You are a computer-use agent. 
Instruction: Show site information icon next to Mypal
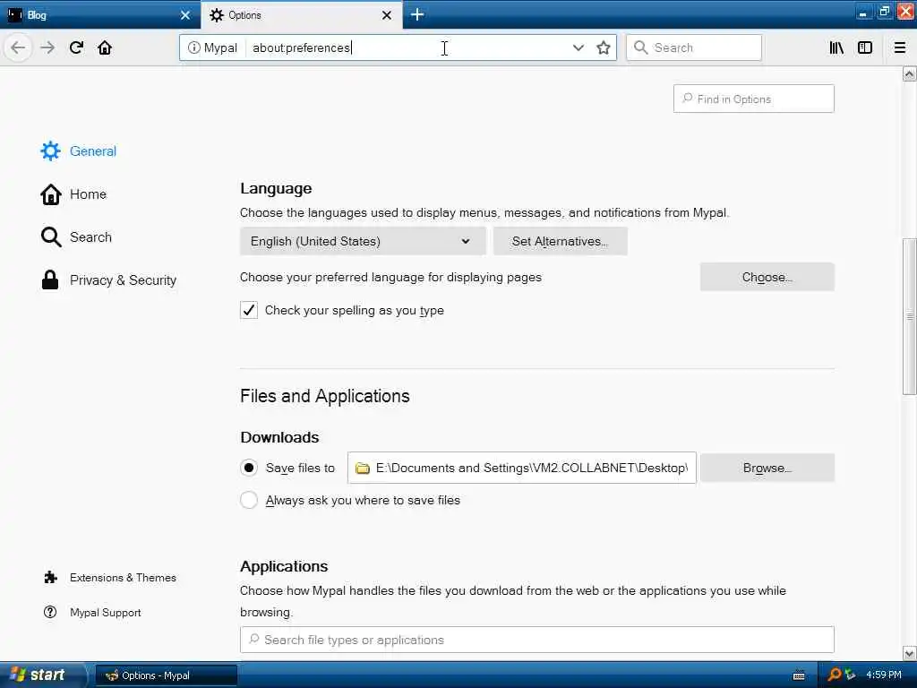193,47
